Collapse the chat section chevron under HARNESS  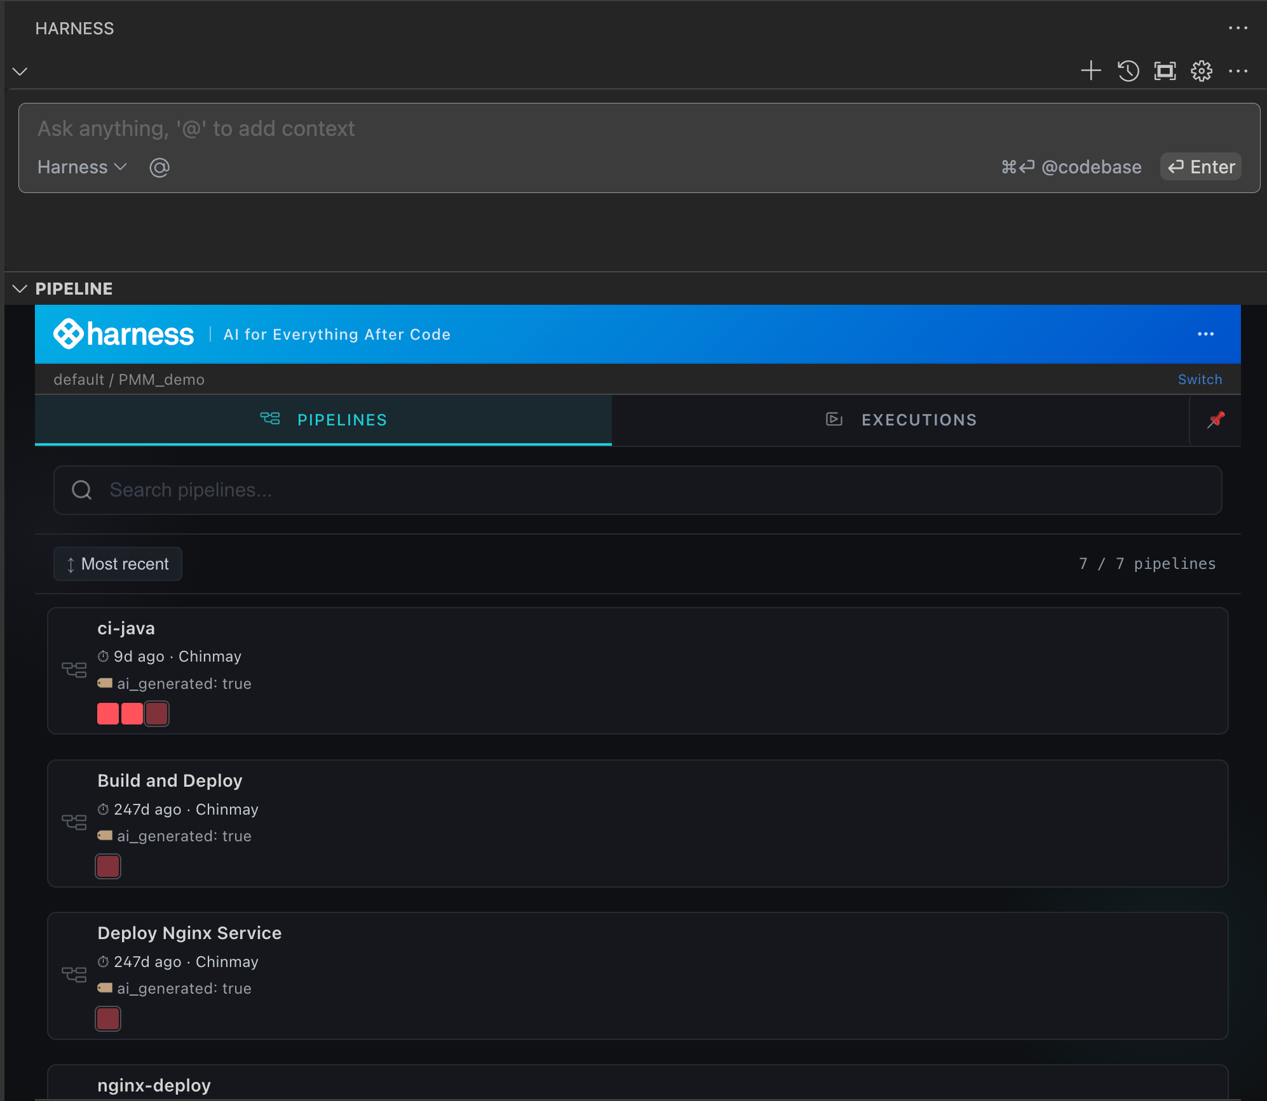click(x=20, y=71)
